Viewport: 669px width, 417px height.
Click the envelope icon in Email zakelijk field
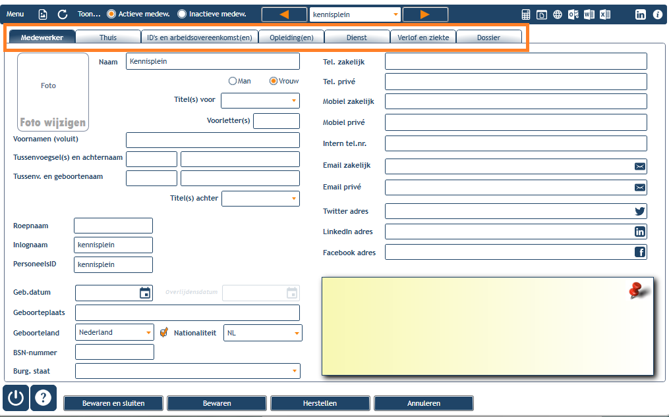(x=639, y=166)
